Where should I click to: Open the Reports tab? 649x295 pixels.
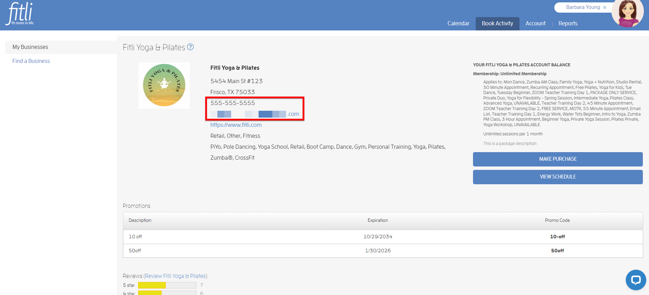[568, 23]
